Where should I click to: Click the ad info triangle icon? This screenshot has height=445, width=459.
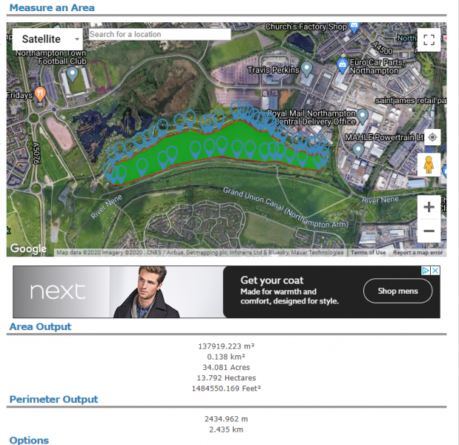click(426, 271)
